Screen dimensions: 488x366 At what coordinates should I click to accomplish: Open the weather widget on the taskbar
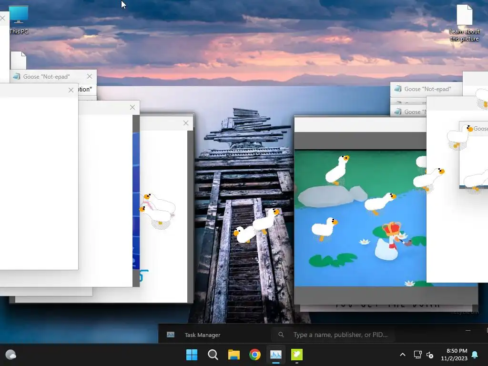(x=11, y=355)
